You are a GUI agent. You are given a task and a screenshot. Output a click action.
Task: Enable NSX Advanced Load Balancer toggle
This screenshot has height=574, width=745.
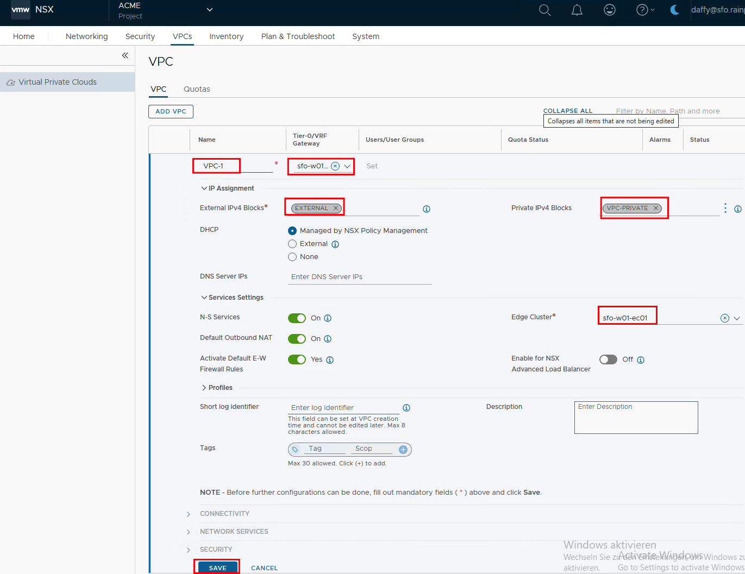608,359
